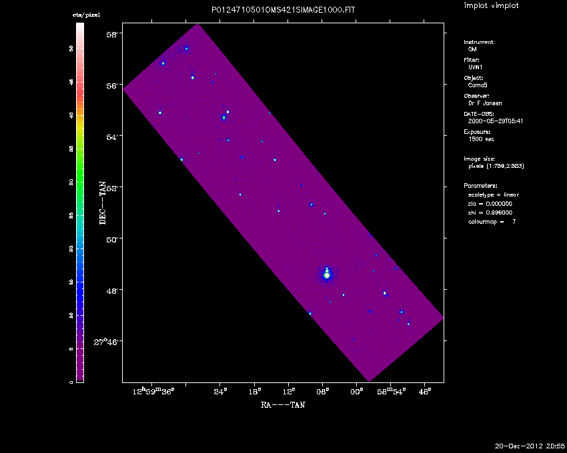This screenshot has width=567, height=453.
Task: Click the object value 'Coma5'
Action: coord(478,85)
